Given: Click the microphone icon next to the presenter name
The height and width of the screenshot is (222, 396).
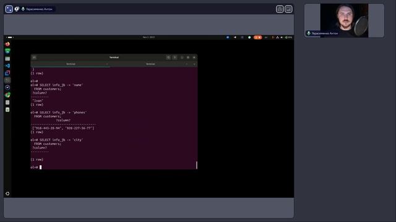Looking at the screenshot, I should [x=23, y=9].
